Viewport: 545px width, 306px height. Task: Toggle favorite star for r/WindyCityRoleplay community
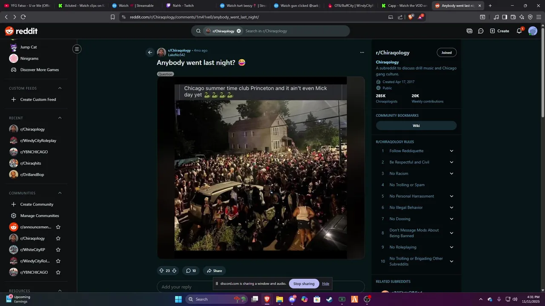click(x=58, y=261)
